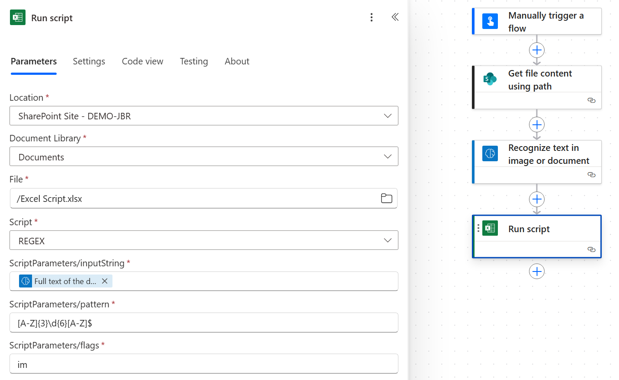Click the ScriptParameters/flags field
The height and width of the screenshot is (380, 619).
pyautogui.click(x=203, y=364)
